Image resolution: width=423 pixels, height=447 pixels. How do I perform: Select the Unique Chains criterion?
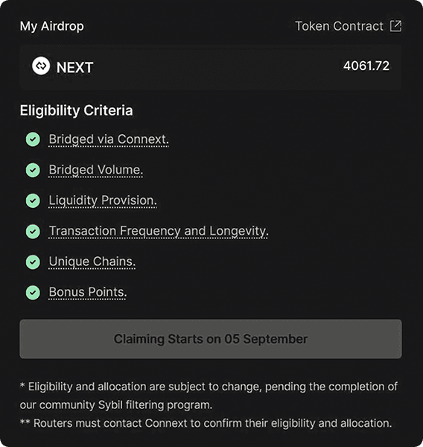tap(92, 262)
